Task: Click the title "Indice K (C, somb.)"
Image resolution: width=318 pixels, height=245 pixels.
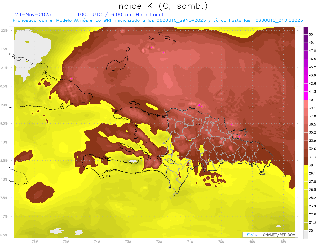Action: [x=162, y=6]
